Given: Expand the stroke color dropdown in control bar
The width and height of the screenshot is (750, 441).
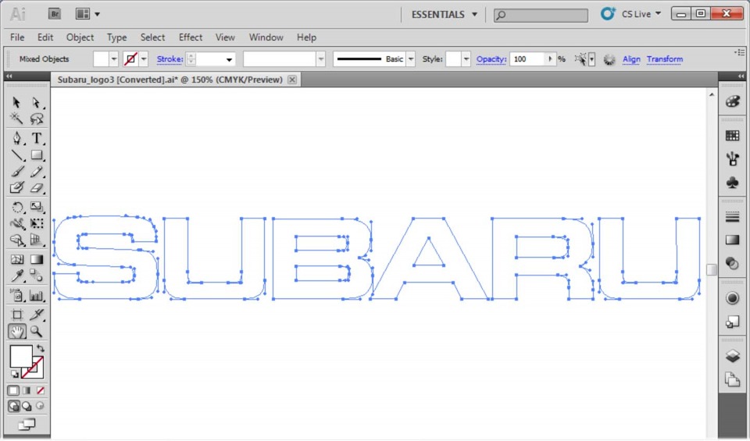Looking at the screenshot, I should tap(144, 59).
